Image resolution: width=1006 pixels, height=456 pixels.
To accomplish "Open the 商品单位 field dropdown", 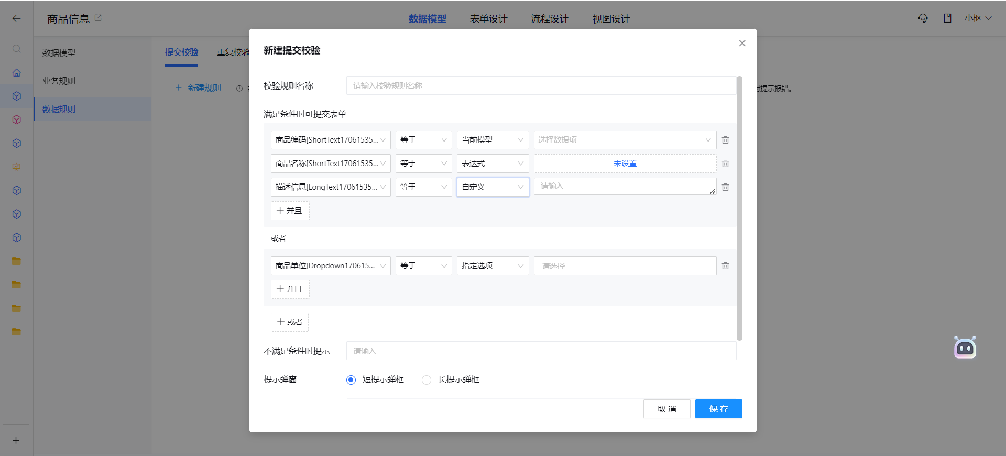I will click(331, 266).
